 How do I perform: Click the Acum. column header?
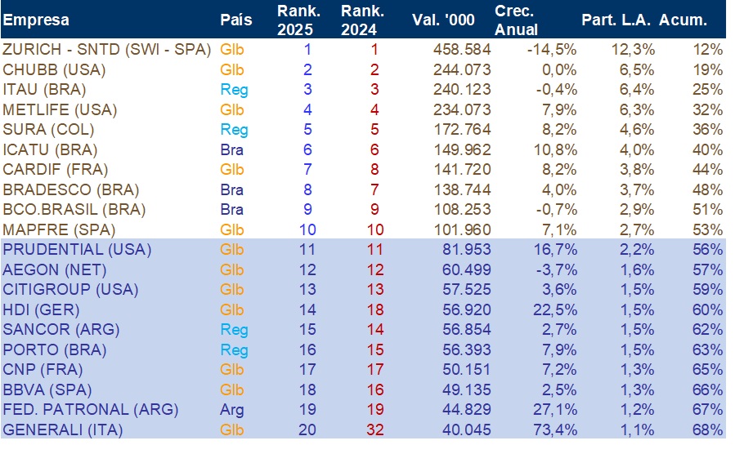[683, 20]
